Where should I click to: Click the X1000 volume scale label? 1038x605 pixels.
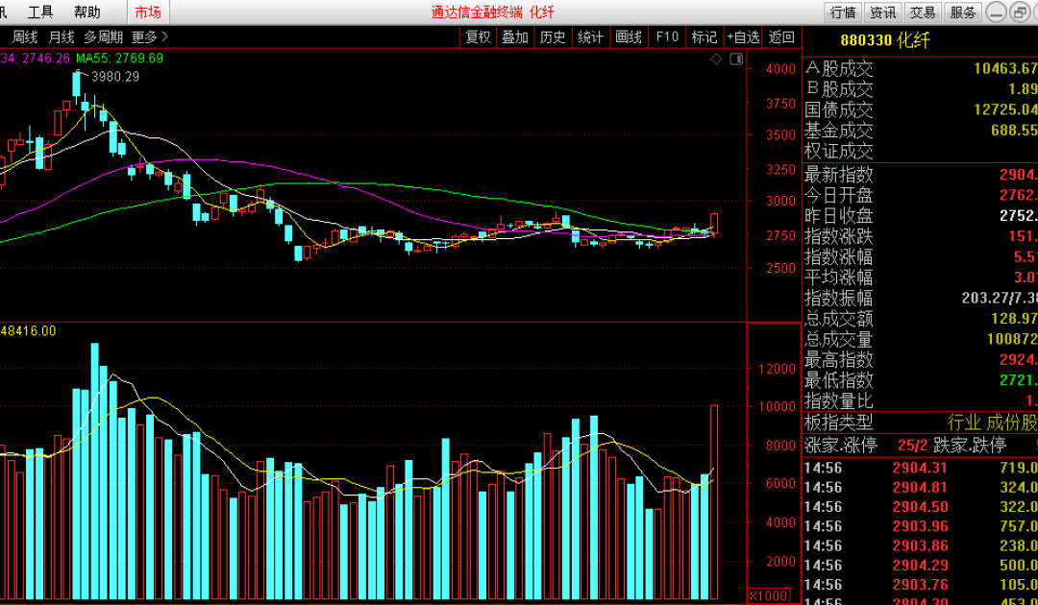click(769, 594)
